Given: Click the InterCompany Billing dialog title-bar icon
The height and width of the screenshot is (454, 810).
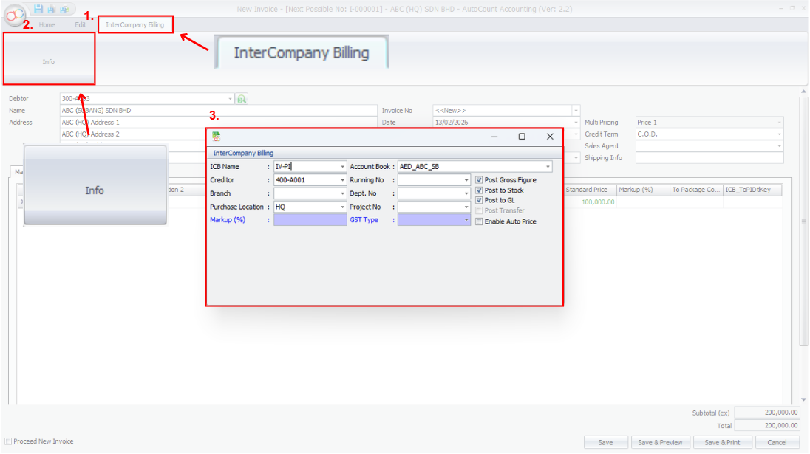Looking at the screenshot, I should click(216, 136).
